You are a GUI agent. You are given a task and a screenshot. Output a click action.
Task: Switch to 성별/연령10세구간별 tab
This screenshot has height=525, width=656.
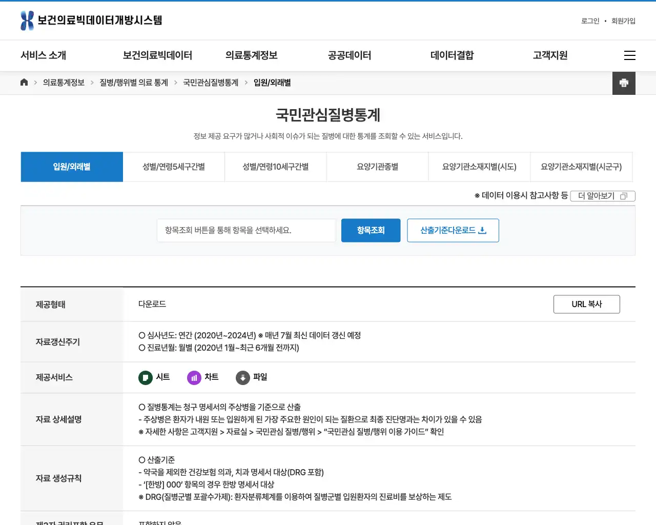click(276, 167)
